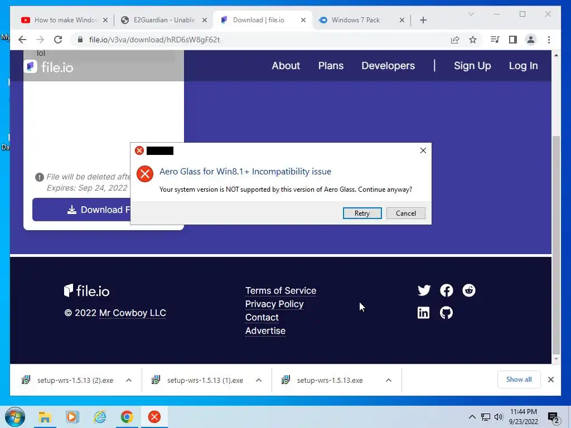Switch to the How to make Windows YouTube tab
571x428 pixels.
66,20
